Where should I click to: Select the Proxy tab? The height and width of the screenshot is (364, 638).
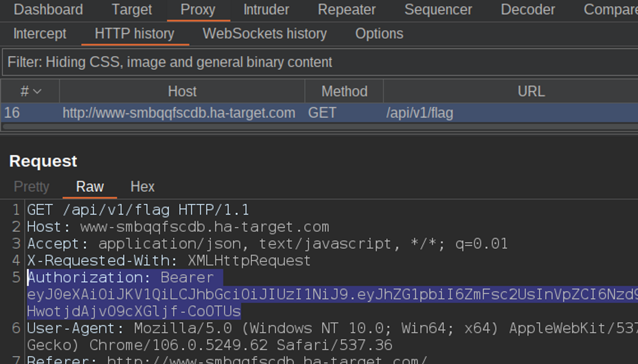[198, 10]
